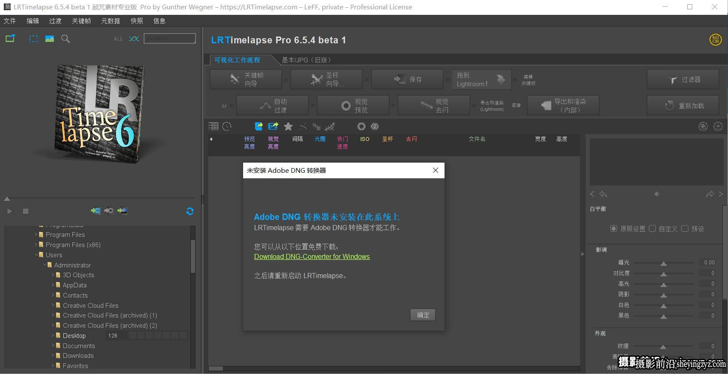Screen dimensions: 728x374
Task: Enable the 预设 white balance checkbox
Action: point(685,228)
